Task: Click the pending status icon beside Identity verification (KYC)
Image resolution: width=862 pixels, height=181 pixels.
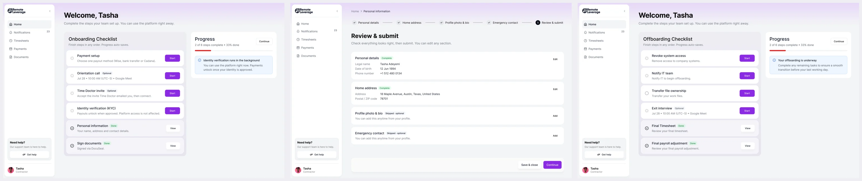Action: (x=72, y=111)
